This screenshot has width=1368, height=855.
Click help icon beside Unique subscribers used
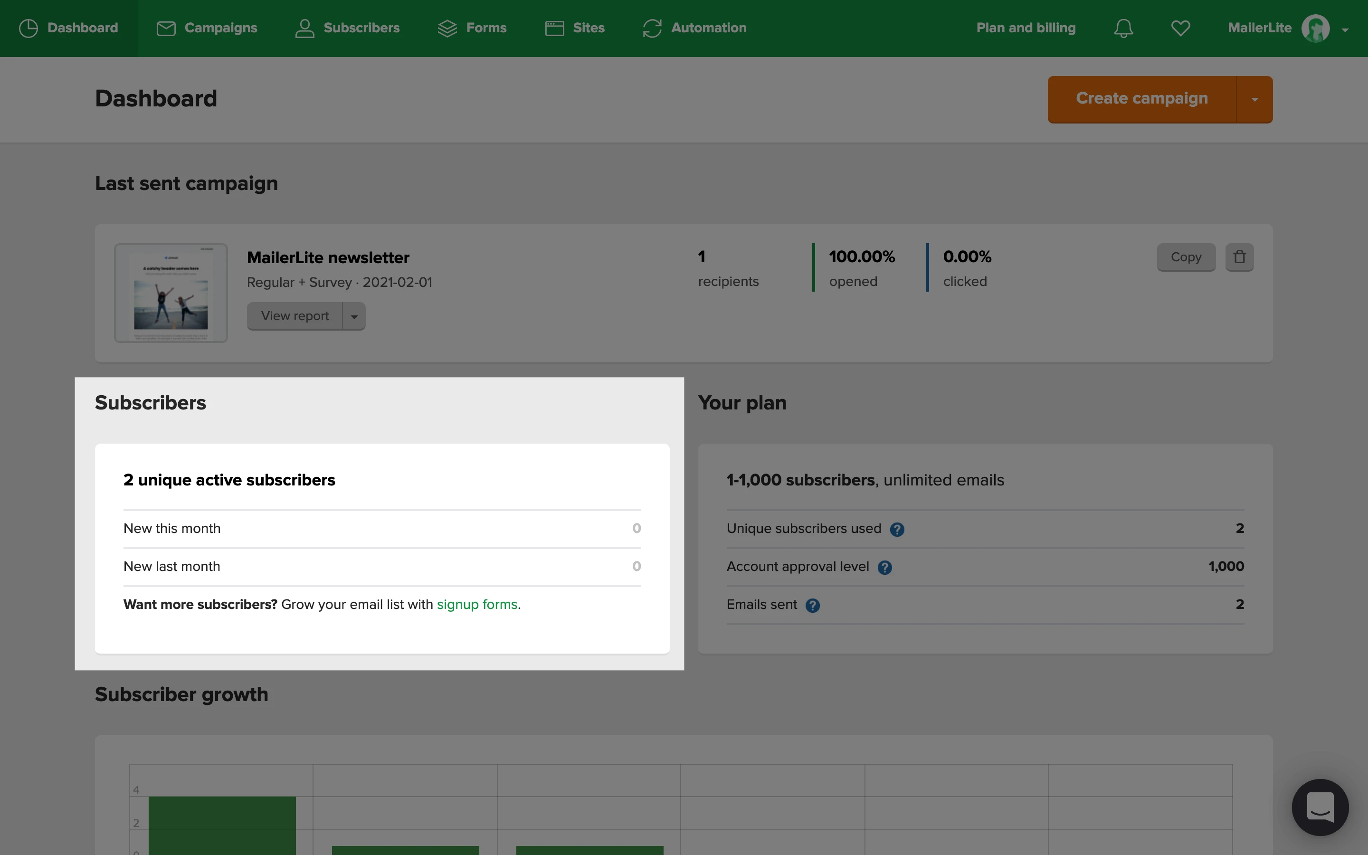[x=897, y=529]
